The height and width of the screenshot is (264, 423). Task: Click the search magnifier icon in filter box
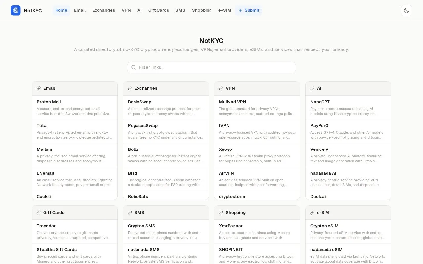pyautogui.click(x=134, y=67)
